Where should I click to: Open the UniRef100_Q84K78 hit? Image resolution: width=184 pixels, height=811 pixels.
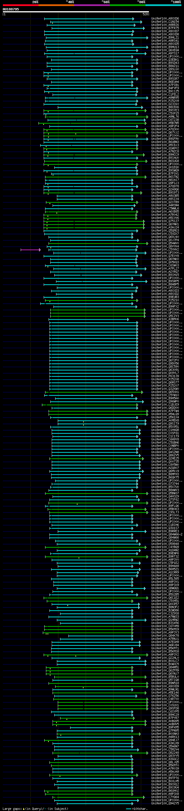tap(165, 636)
